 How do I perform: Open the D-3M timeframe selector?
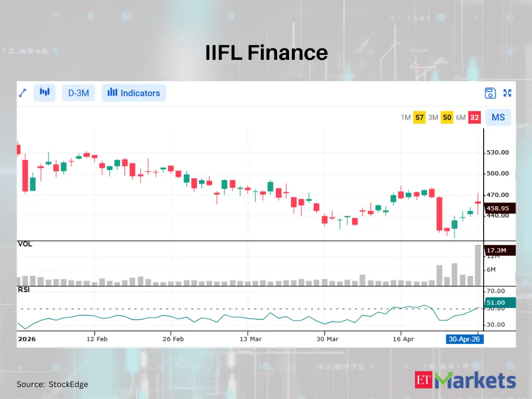(x=78, y=93)
